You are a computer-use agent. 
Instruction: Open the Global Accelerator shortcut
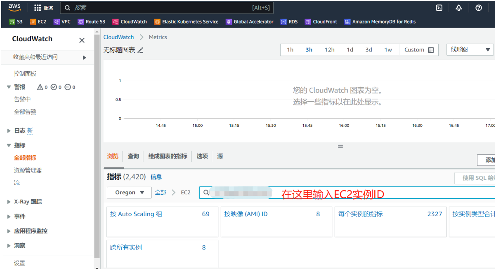250,22
